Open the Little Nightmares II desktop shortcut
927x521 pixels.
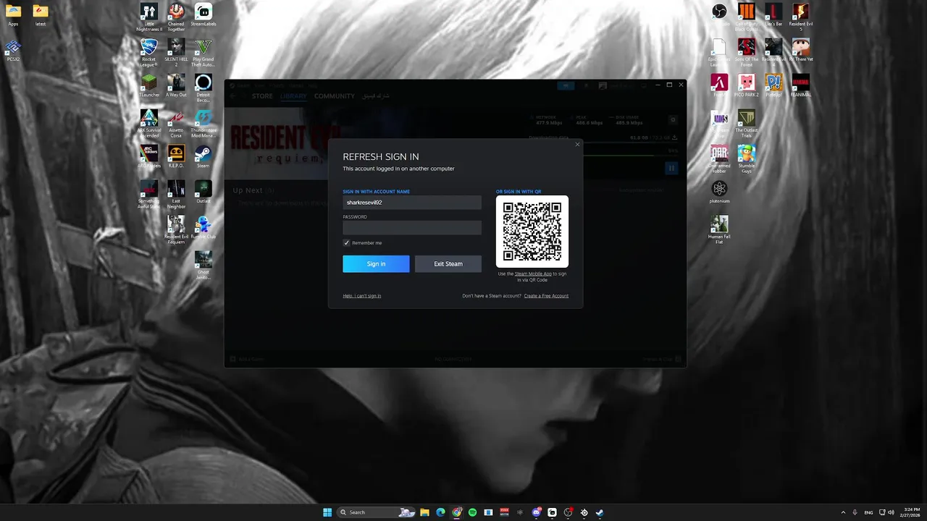149,17
